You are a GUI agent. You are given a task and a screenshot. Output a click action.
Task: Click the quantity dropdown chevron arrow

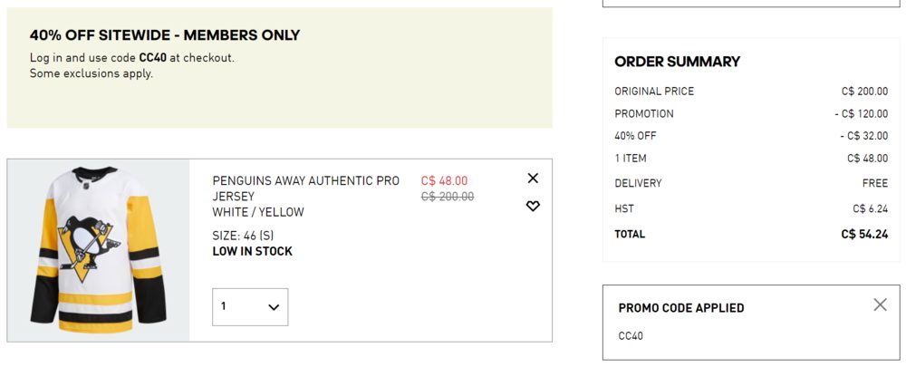274,307
